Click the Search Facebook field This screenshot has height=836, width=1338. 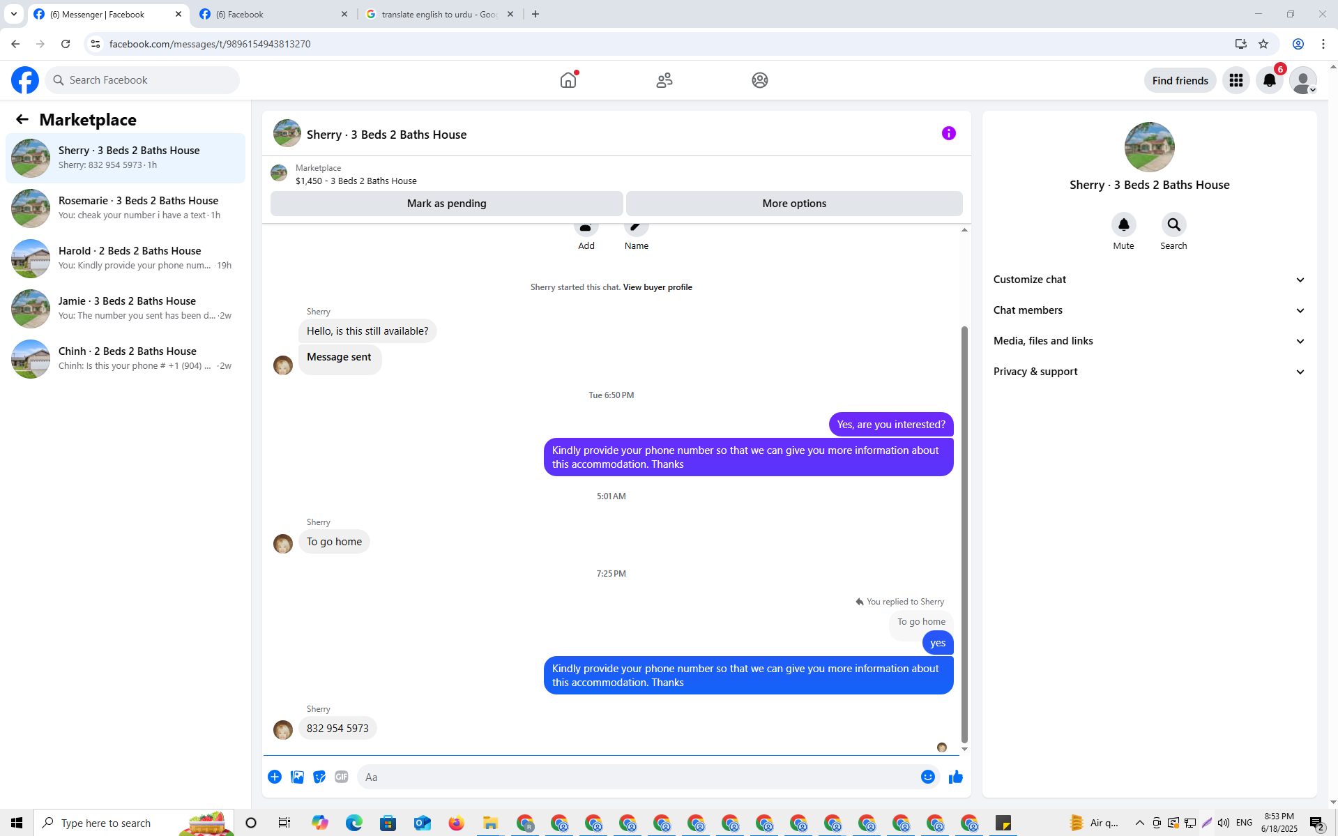coord(142,80)
